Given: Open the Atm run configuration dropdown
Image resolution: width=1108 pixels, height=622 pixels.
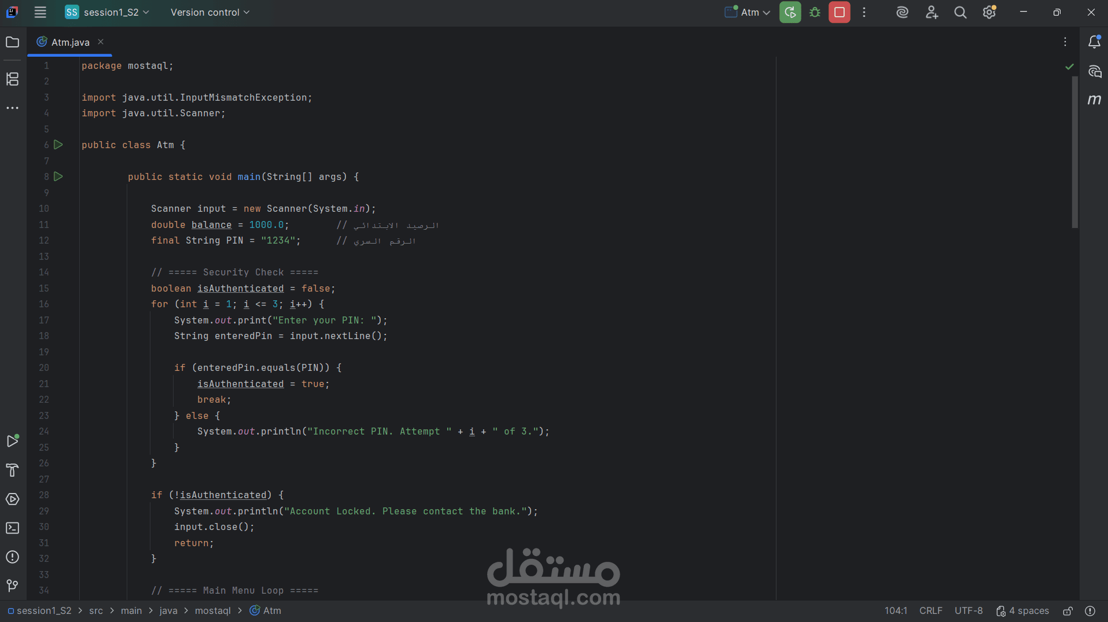Looking at the screenshot, I should 748,12.
